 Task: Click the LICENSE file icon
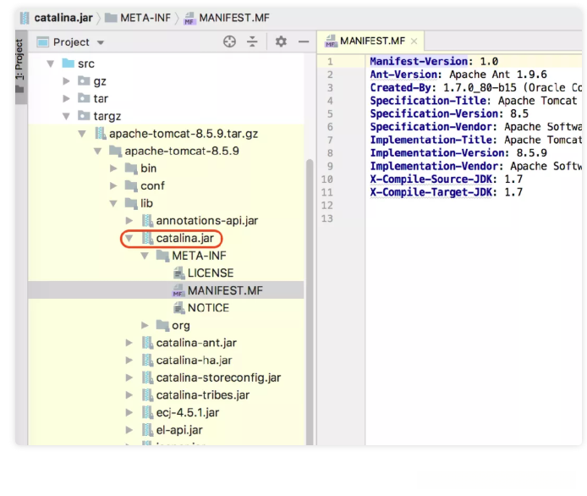point(179,273)
